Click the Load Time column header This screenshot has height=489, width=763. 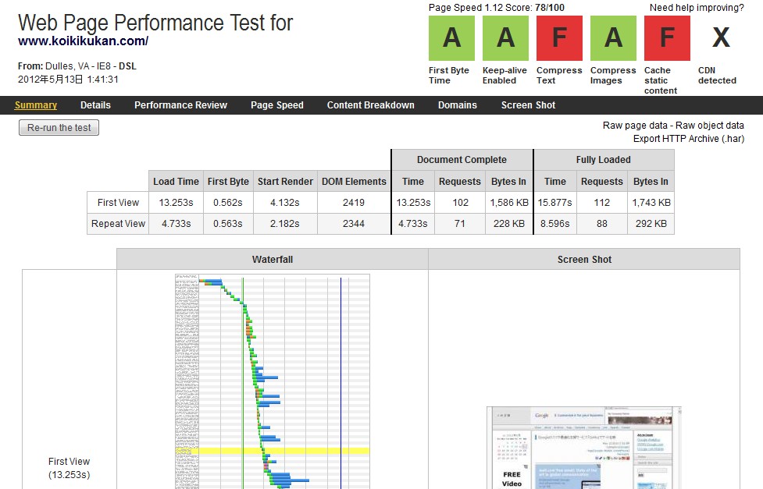tap(176, 181)
